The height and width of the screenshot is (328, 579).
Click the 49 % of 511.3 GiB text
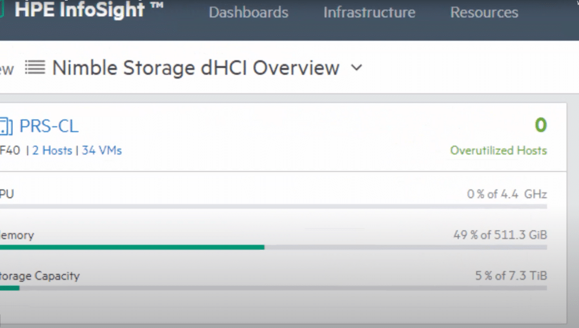click(x=500, y=235)
